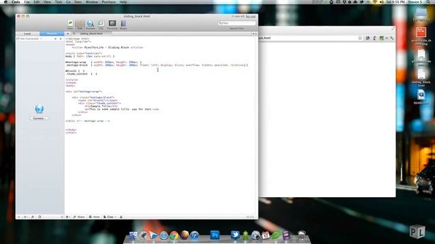Open the Purchase menu
435x244 pixels.
pyautogui.click(x=109, y=2)
